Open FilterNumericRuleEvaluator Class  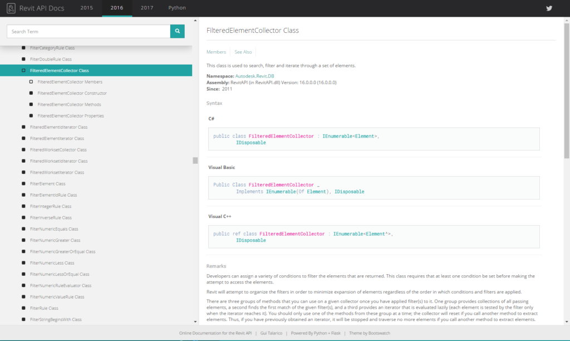[61, 285]
